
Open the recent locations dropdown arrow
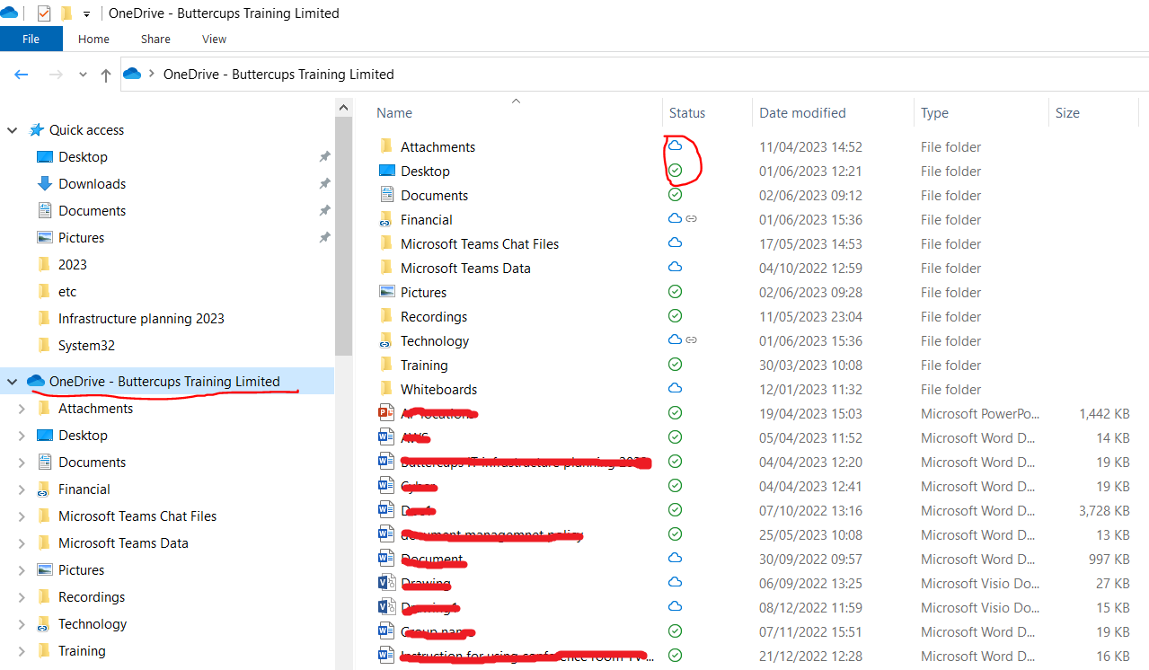click(83, 75)
